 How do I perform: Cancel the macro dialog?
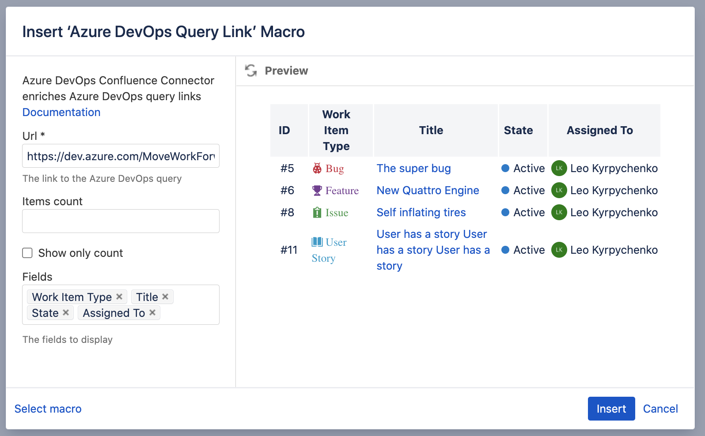pos(660,409)
